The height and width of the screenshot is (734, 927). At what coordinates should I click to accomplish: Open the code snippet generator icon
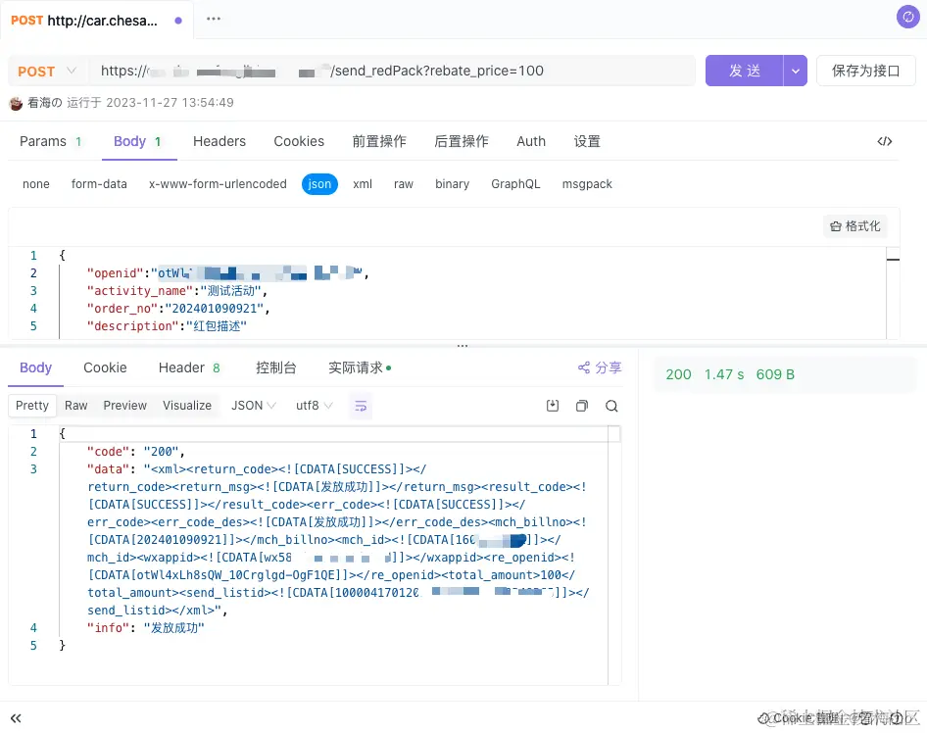[x=885, y=141]
